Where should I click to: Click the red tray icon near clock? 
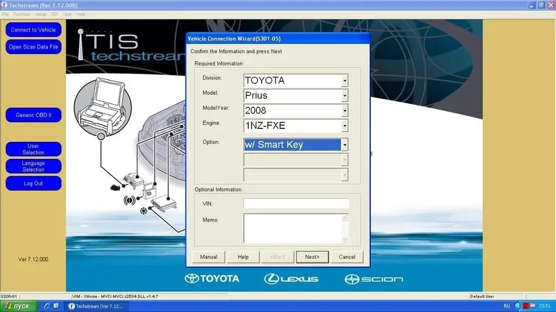(x=526, y=306)
